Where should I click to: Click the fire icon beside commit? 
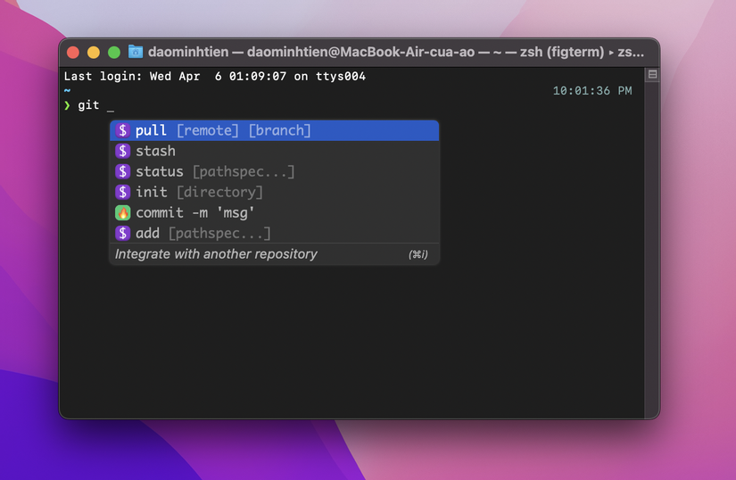point(122,213)
